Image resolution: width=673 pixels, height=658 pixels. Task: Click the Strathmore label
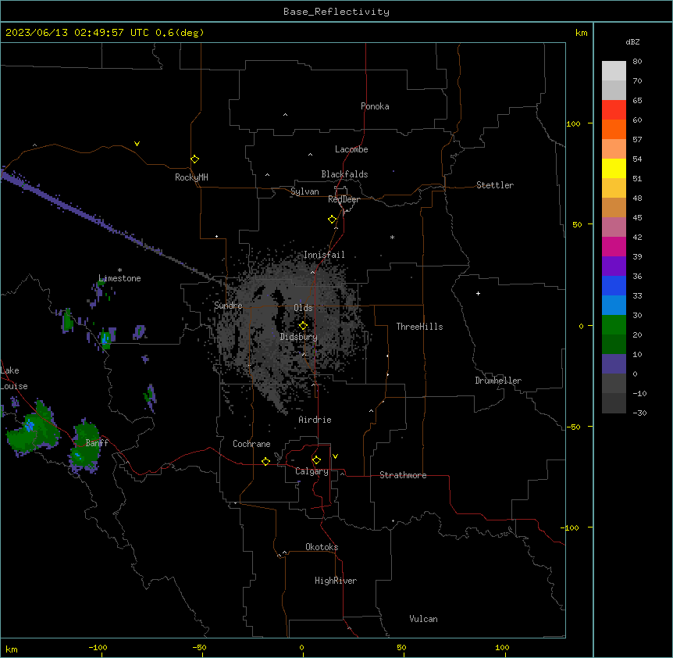(x=403, y=475)
